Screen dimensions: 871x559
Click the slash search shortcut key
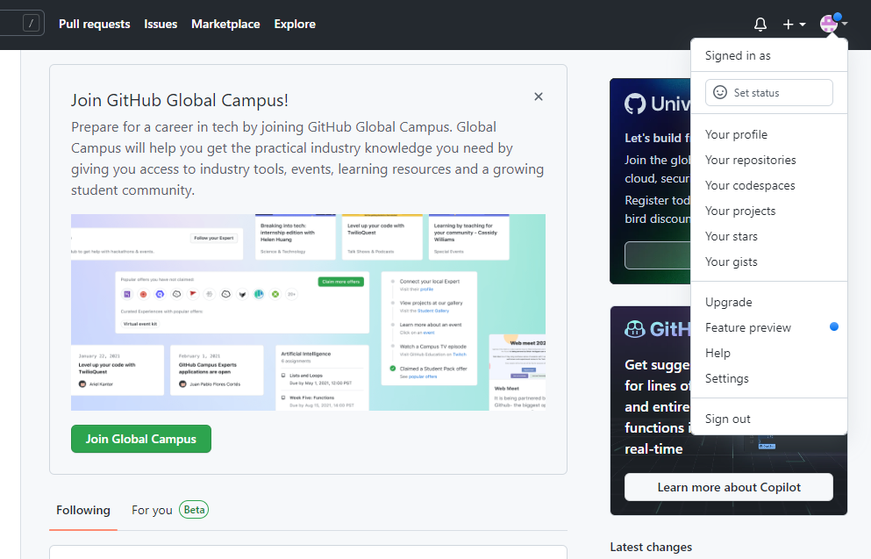(x=32, y=24)
